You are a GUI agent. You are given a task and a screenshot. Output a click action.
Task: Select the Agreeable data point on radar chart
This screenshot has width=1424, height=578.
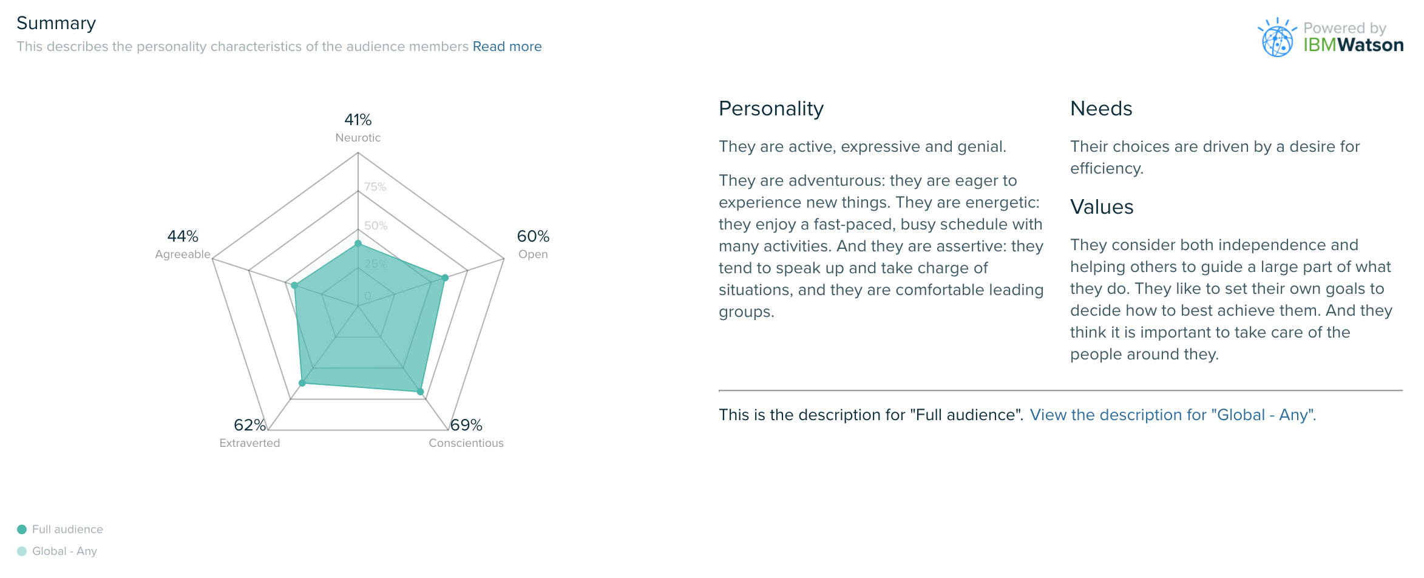click(x=294, y=285)
